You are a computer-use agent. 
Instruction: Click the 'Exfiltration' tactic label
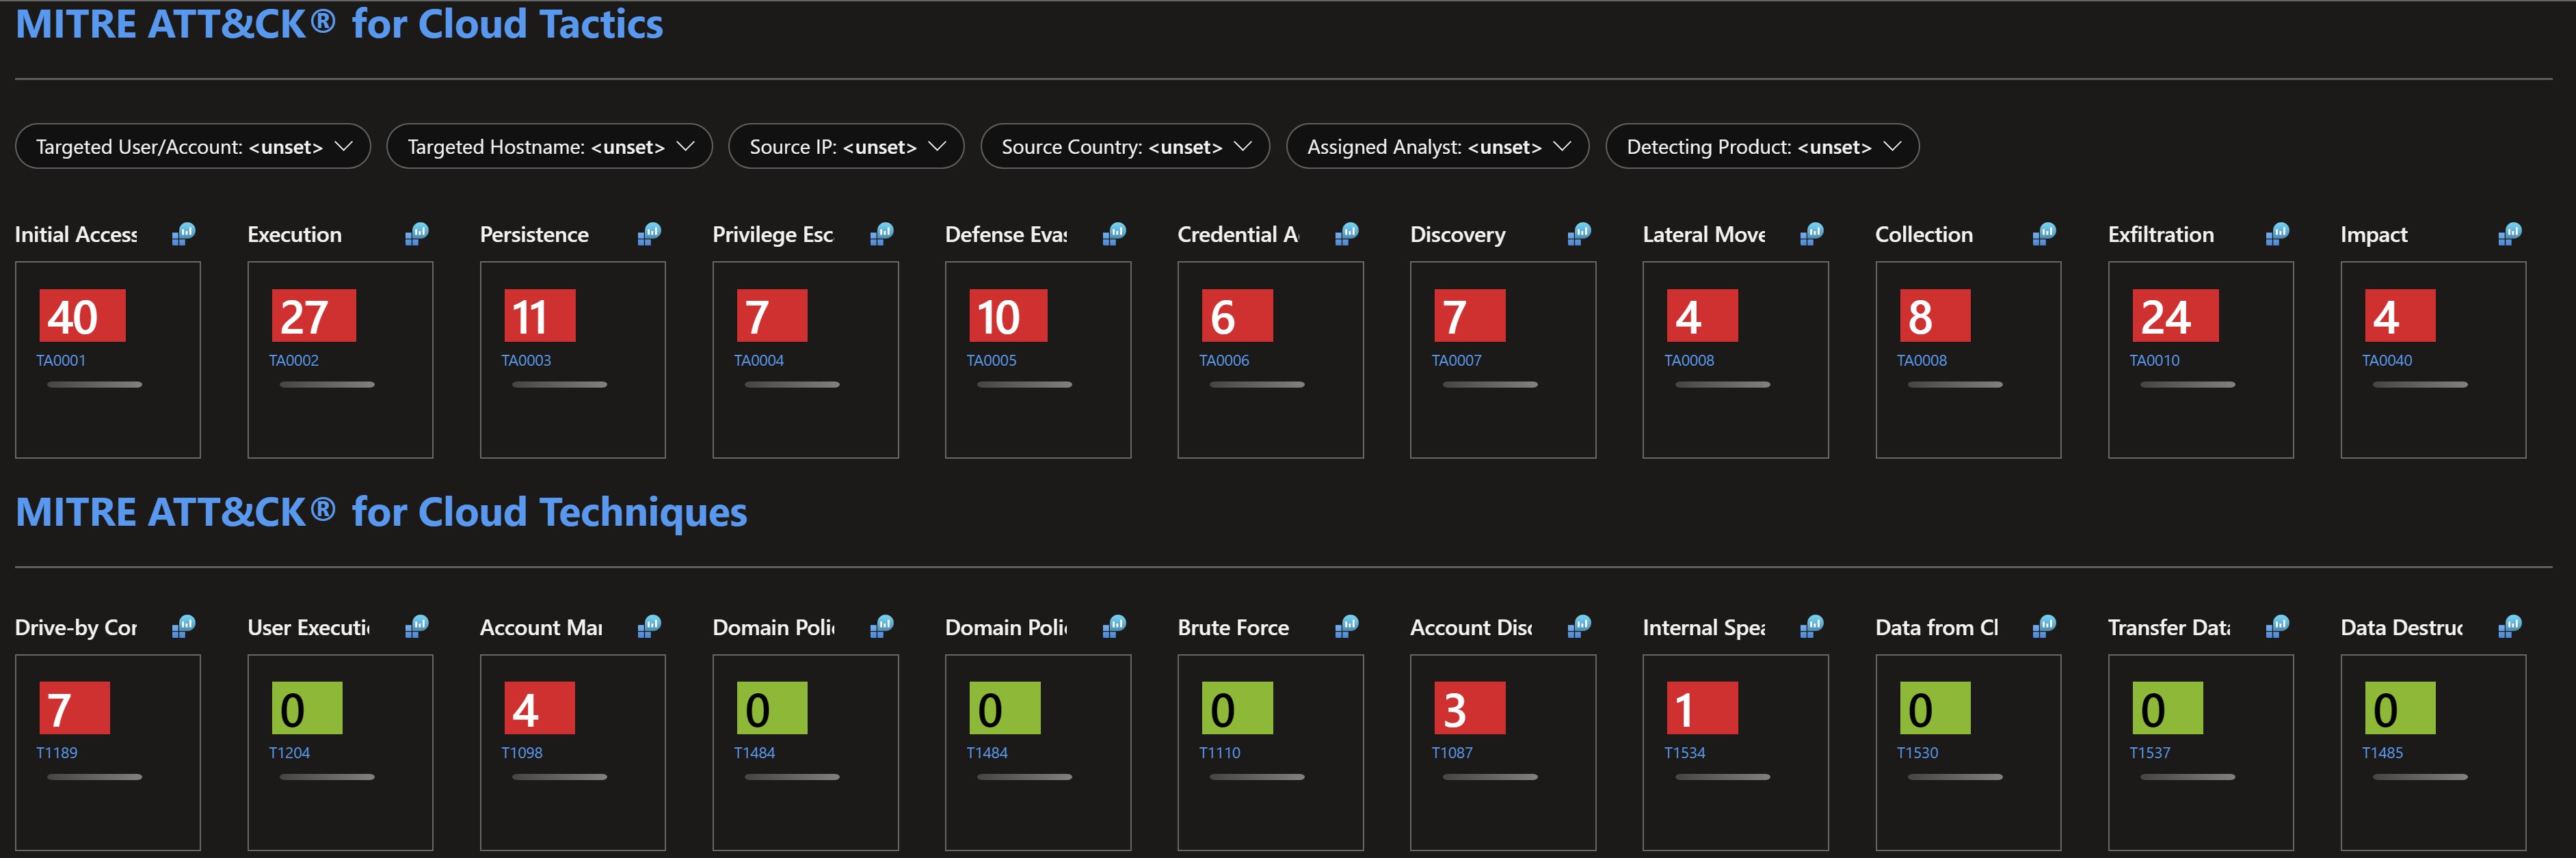point(2160,234)
